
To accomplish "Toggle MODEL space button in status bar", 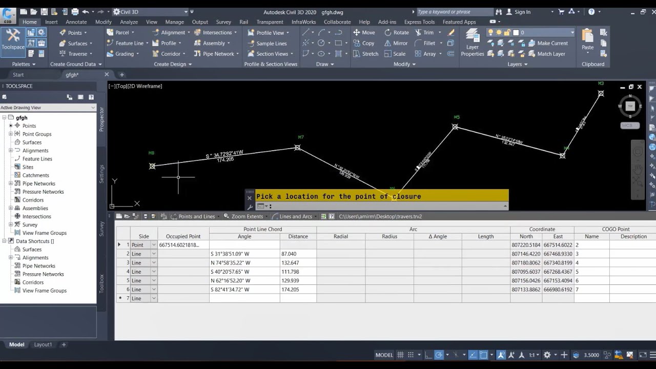I will click(x=384, y=355).
